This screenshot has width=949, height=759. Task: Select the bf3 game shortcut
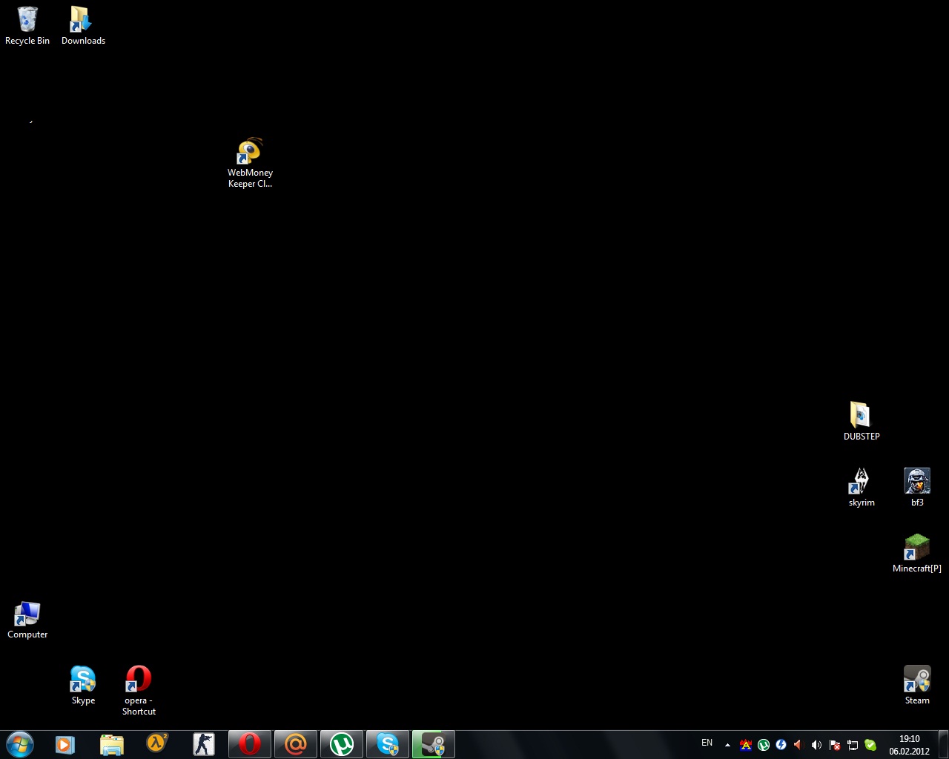917,487
